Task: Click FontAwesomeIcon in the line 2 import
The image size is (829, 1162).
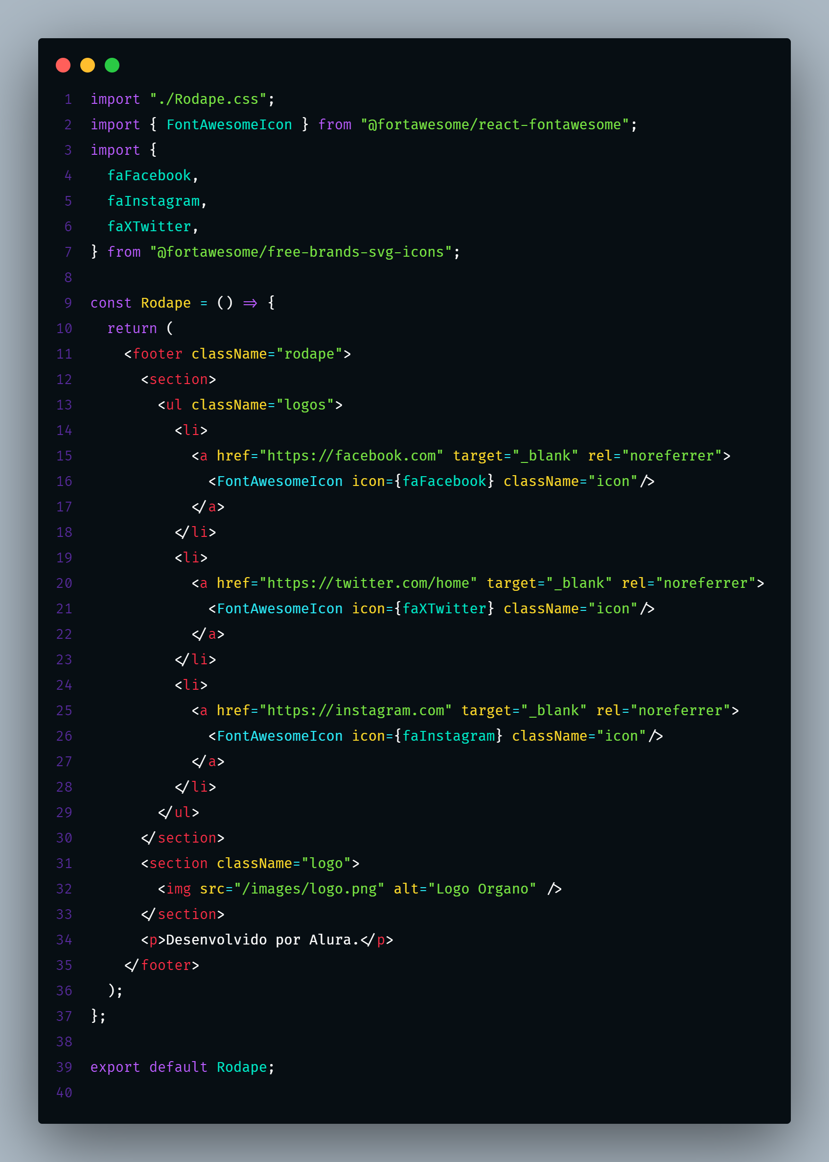Action: pos(229,125)
